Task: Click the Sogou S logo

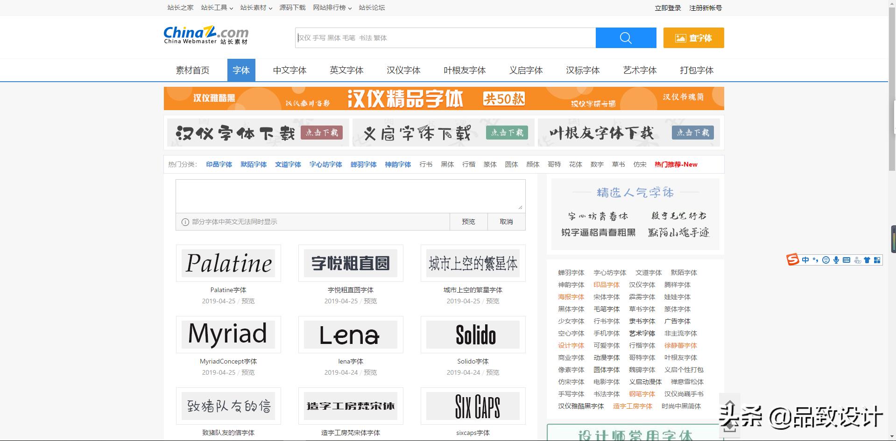Action: coord(792,260)
